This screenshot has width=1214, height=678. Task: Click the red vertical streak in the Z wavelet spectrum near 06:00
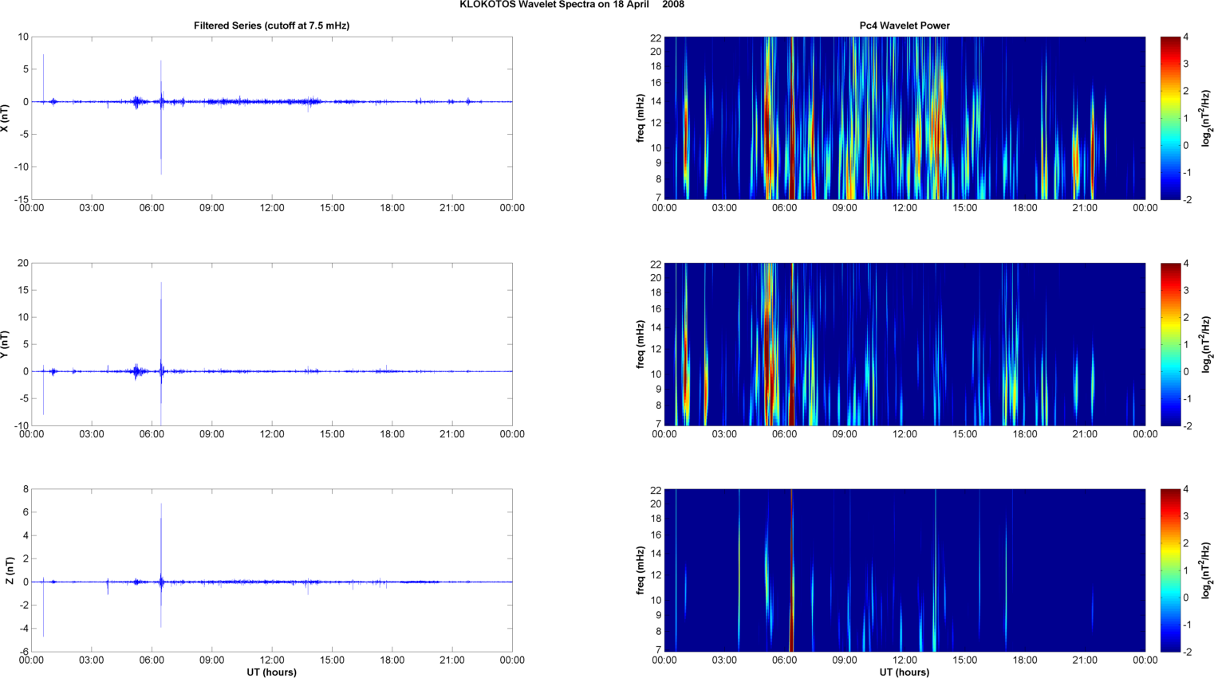[791, 570]
